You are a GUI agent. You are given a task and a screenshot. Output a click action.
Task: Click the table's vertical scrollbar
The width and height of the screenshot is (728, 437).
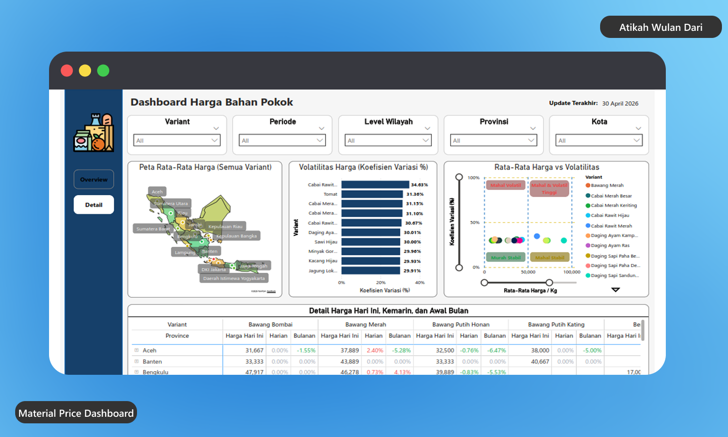click(x=643, y=330)
